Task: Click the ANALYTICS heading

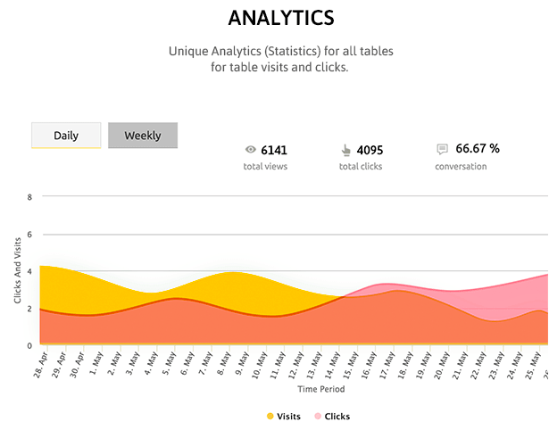Action: (281, 18)
